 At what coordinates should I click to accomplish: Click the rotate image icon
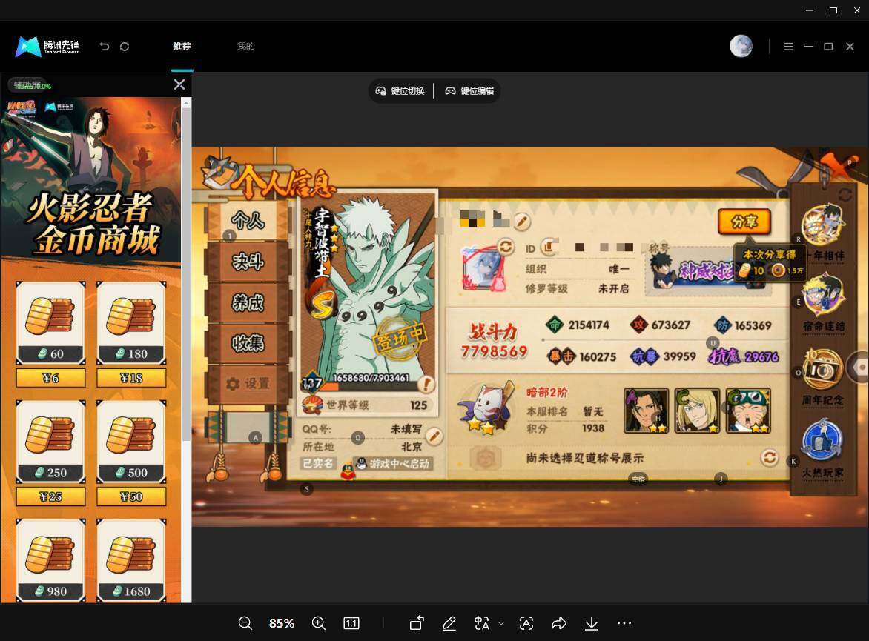[417, 623]
